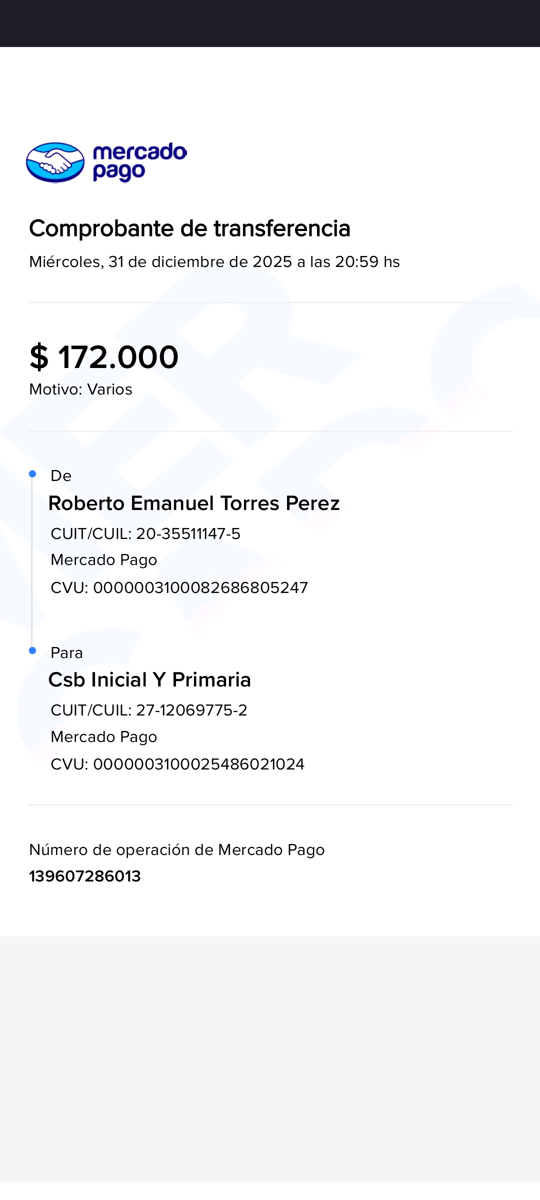Select the recipient CVU ending in 1024

click(177, 764)
